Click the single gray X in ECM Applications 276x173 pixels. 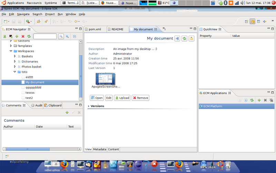click(x=265, y=100)
